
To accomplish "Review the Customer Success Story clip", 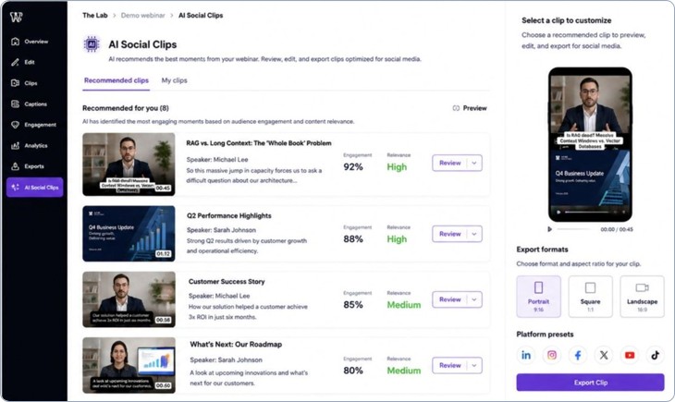I will tap(450, 299).
